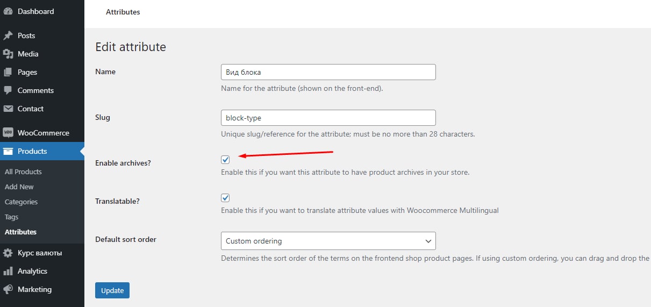Click the Slug field label
The height and width of the screenshot is (307, 651).
[103, 117]
